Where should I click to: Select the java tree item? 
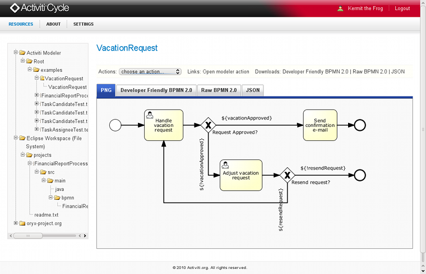pos(59,189)
